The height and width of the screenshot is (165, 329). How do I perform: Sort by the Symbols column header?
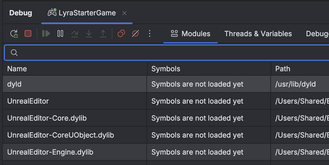(x=209, y=69)
